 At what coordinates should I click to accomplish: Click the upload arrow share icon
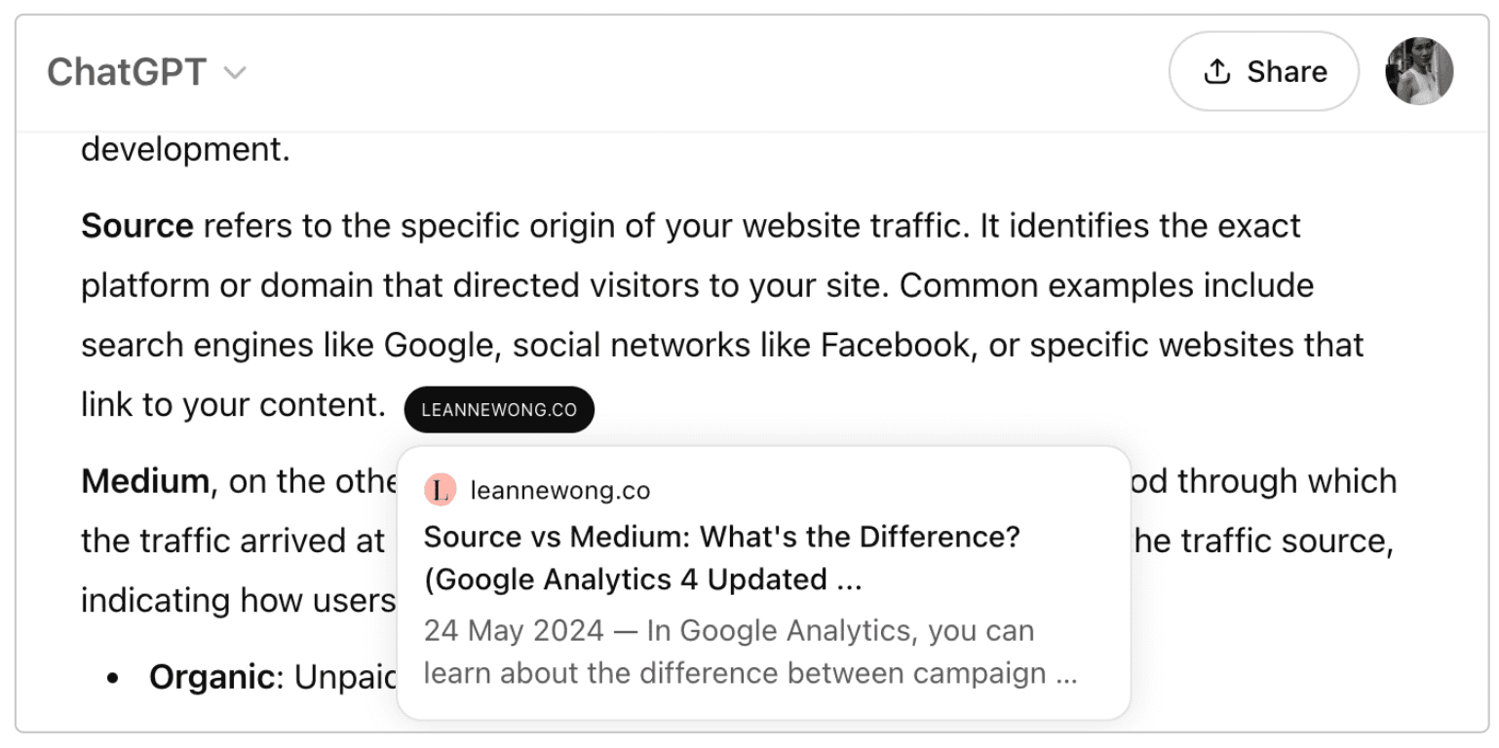pos(1216,72)
